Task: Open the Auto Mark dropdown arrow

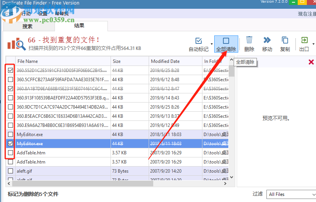Action: pyautogui.click(x=212, y=44)
